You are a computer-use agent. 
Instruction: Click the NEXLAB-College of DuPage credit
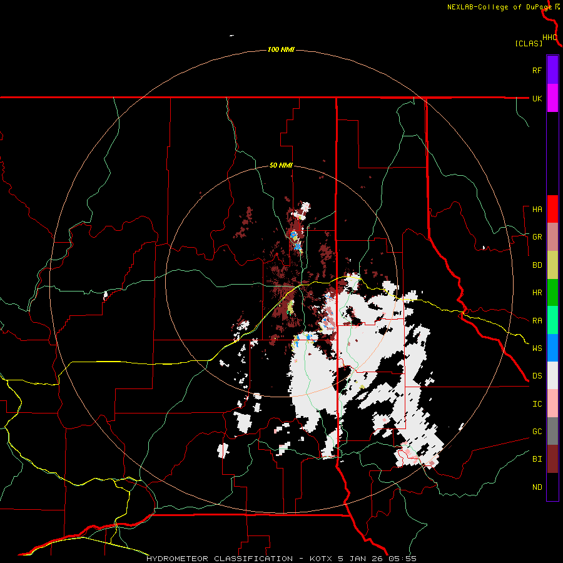coord(499,7)
